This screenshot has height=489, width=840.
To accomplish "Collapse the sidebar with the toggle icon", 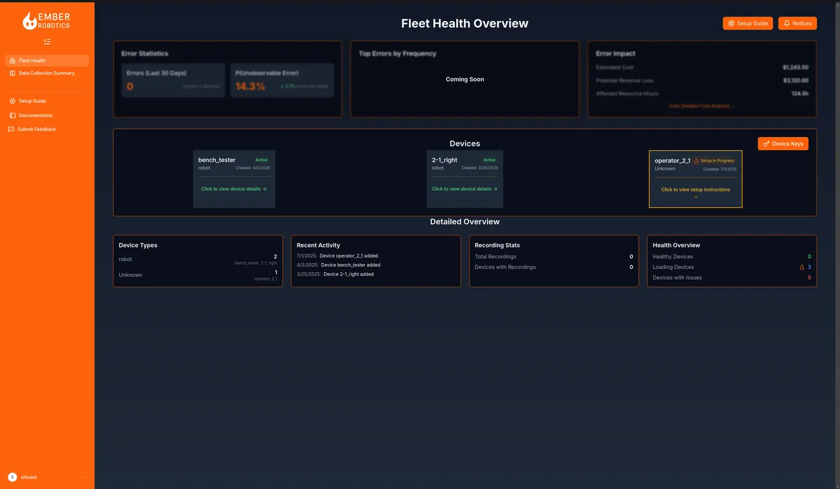I will [x=47, y=41].
